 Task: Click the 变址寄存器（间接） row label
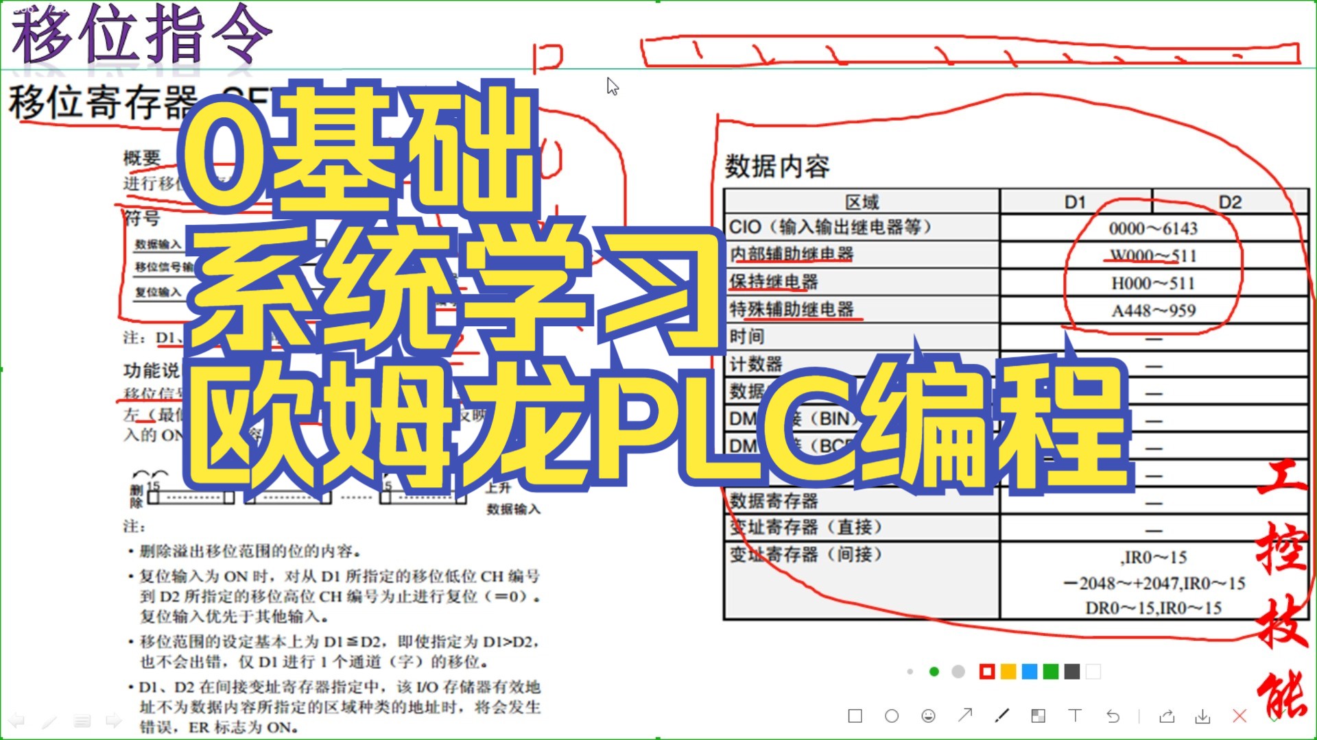pos(805,554)
